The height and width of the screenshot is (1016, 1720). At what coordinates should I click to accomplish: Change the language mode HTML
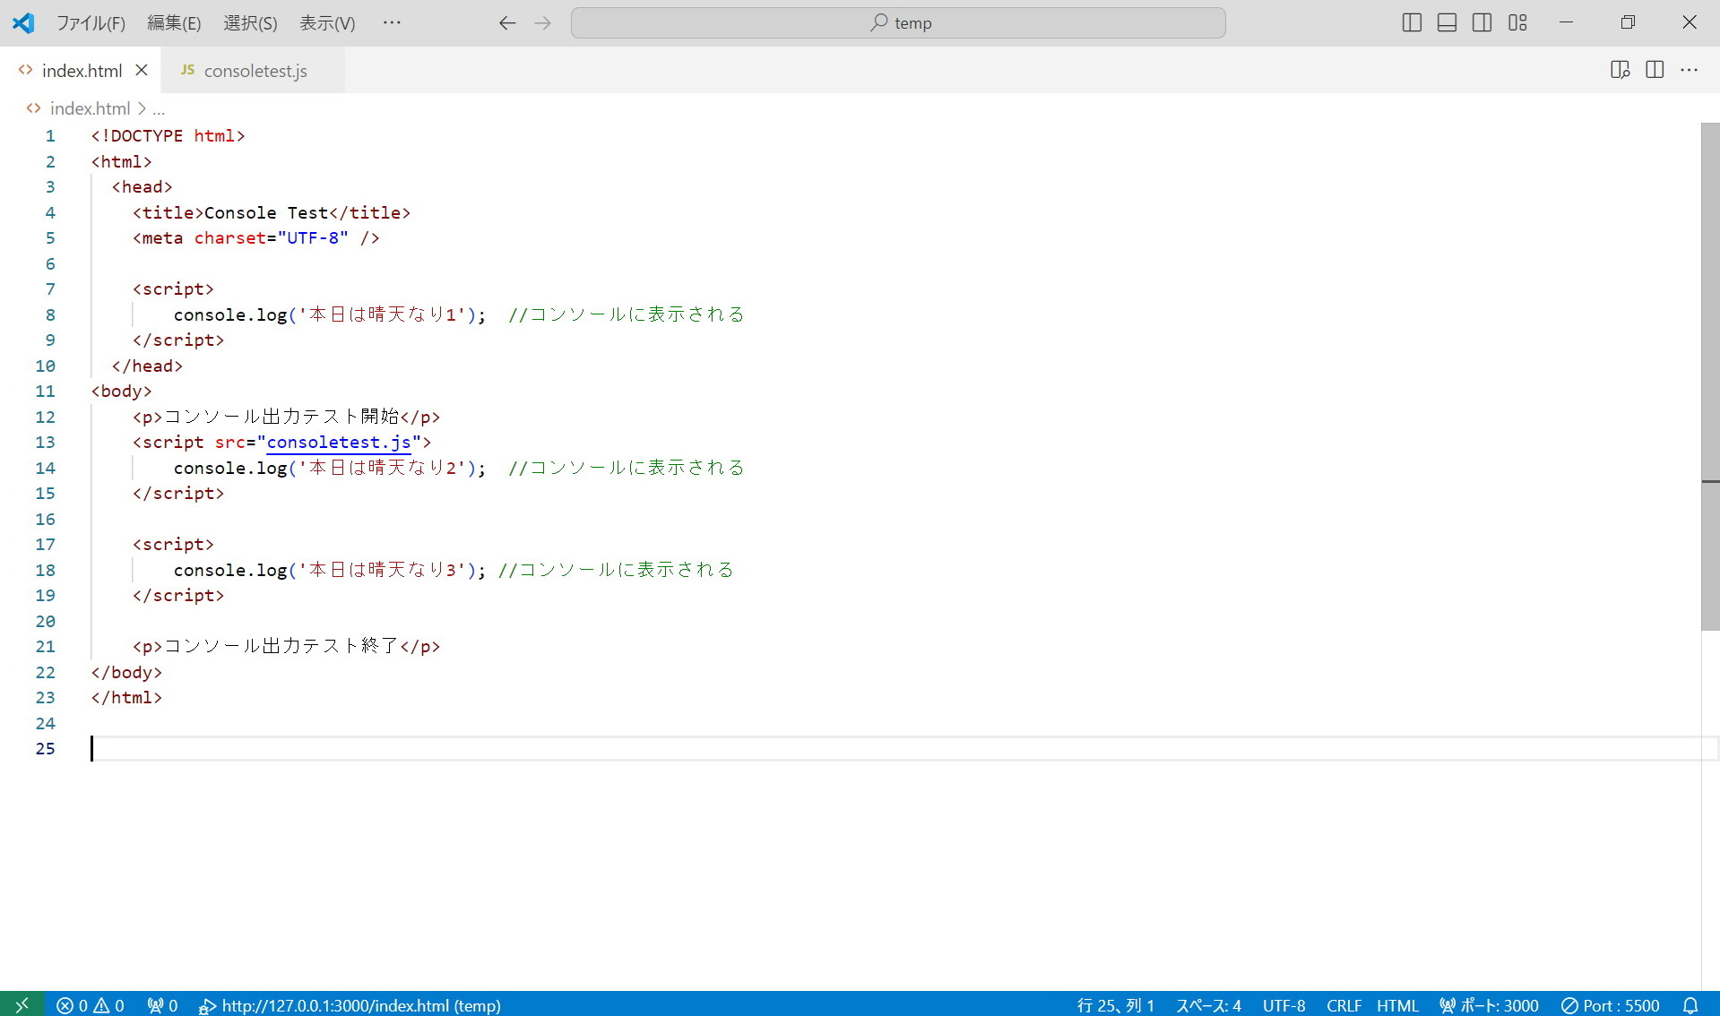(1397, 1005)
